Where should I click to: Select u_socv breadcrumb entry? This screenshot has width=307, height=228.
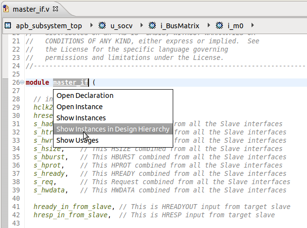point(122,26)
